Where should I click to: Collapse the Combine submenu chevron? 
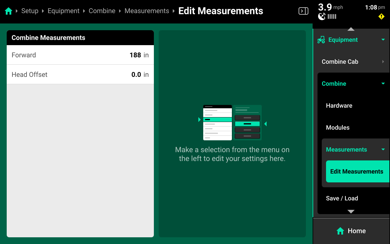click(383, 84)
